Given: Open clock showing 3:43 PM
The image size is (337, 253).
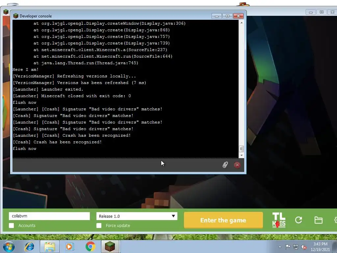Looking at the screenshot, I should coord(320,247).
